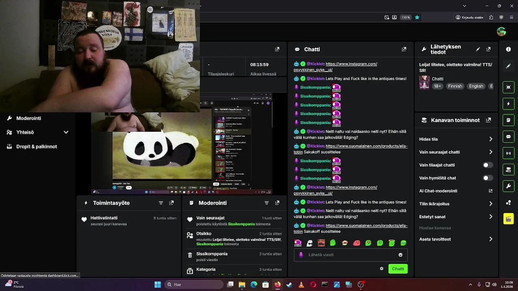Pop out the Toimintasyöte panel
This screenshot has width=518, height=291.
[172, 203]
